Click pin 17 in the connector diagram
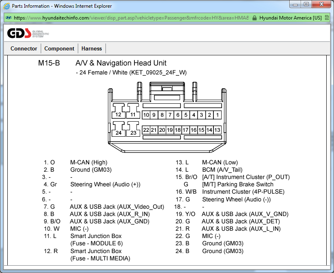334x273 pixels. click(185, 130)
